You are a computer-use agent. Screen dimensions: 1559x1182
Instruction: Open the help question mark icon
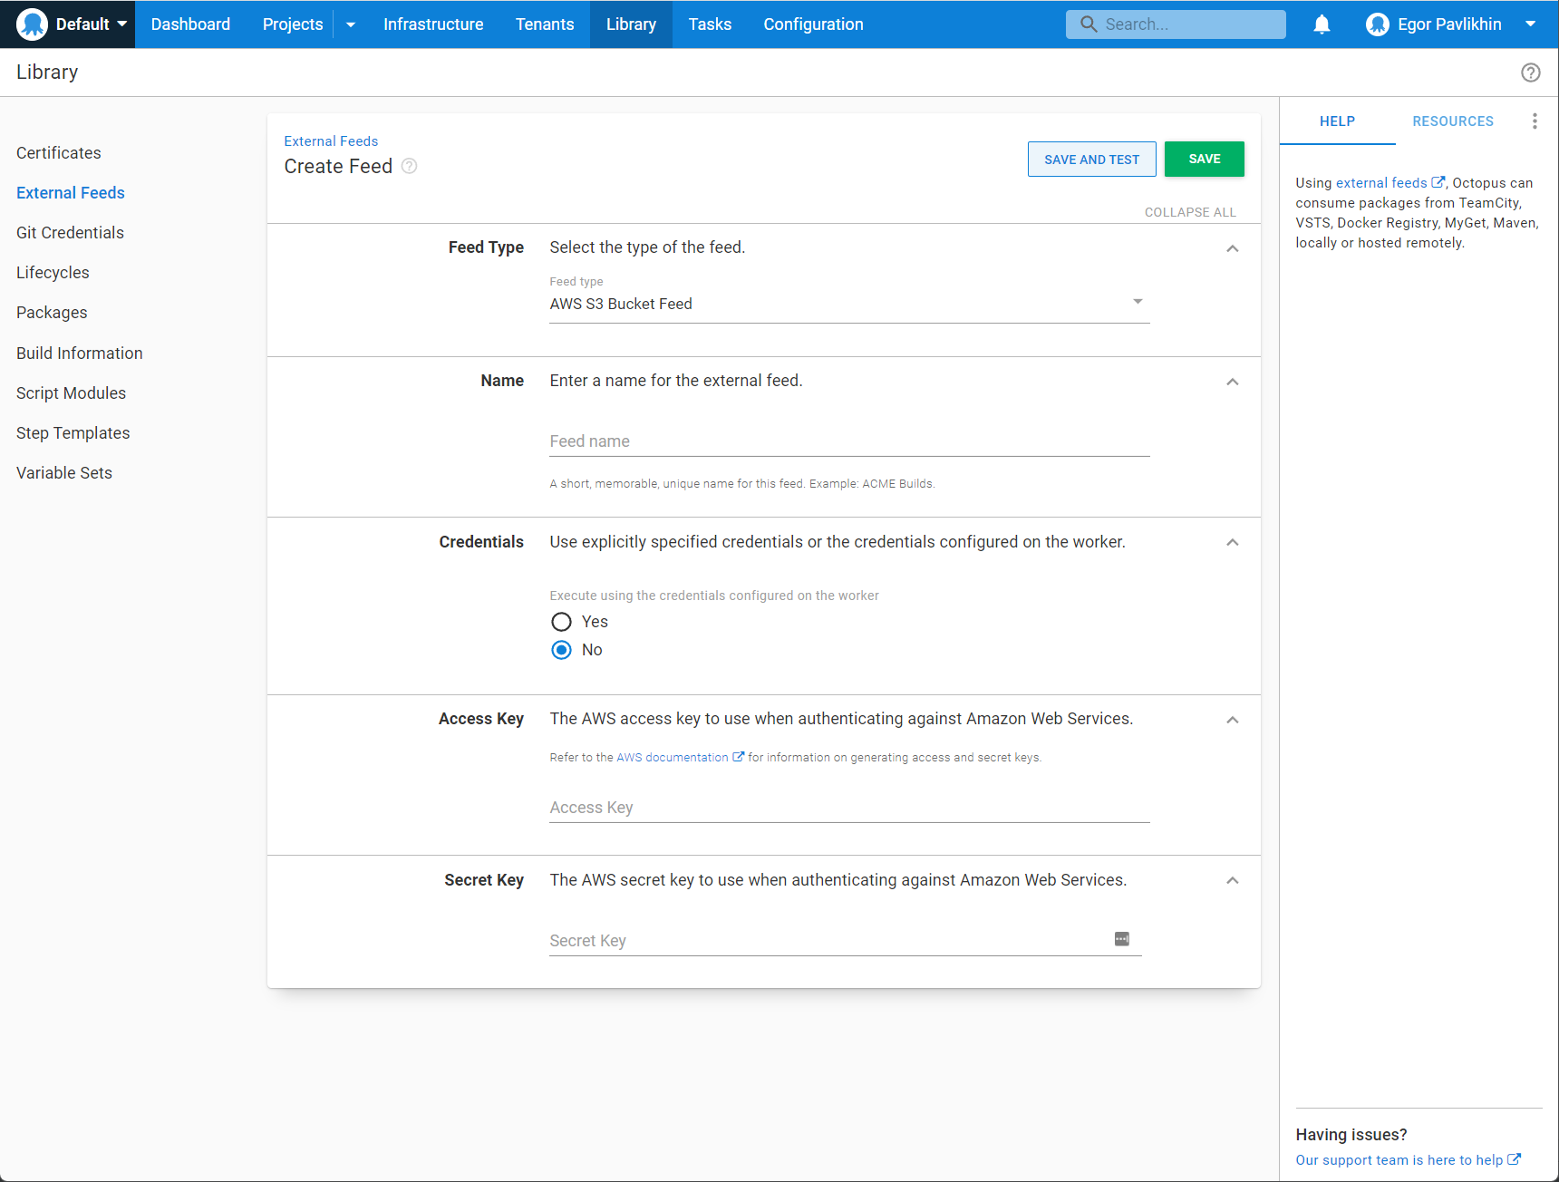(x=1530, y=73)
